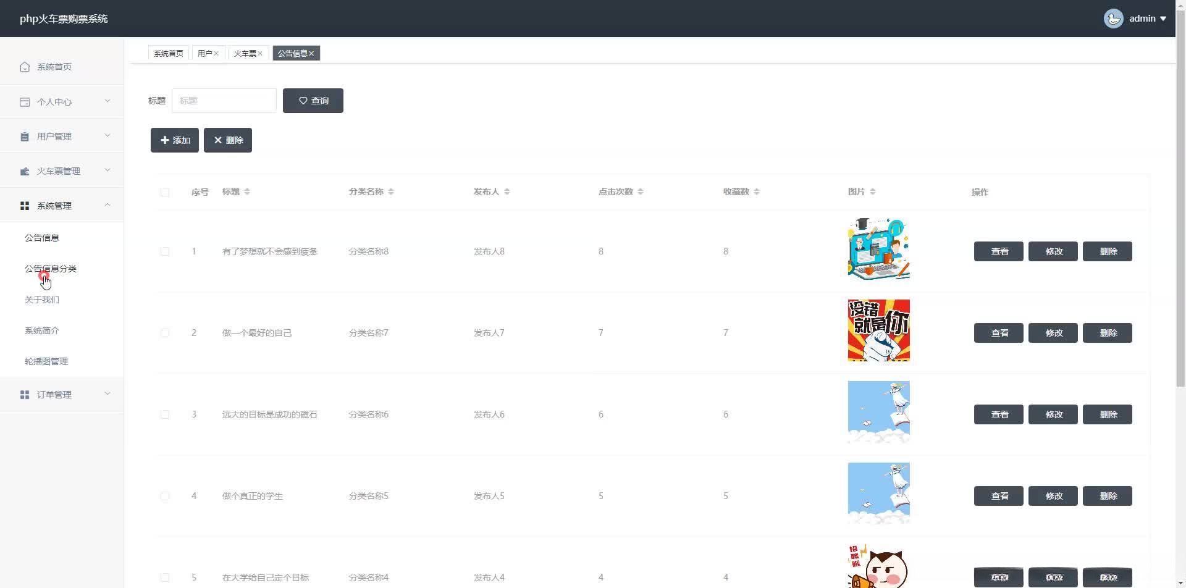Click 删除 for row 2
The height and width of the screenshot is (588, 1186).
point(1108,333)
